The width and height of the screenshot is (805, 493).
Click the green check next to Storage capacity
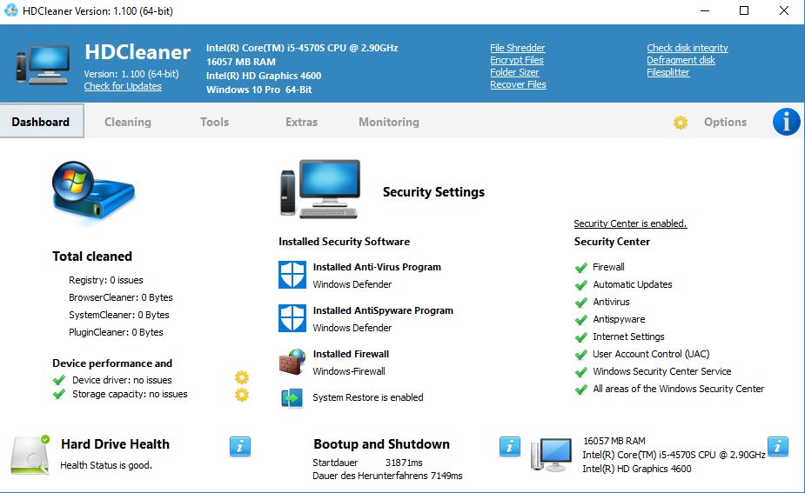[59, 394]
